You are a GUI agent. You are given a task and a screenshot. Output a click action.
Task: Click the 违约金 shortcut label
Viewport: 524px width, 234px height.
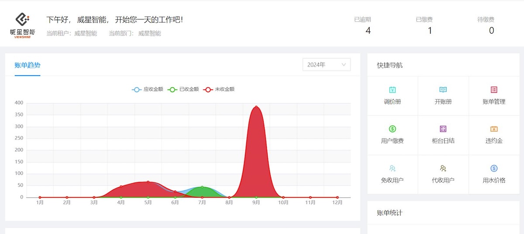pyautogui.click(x=494, y=141)
